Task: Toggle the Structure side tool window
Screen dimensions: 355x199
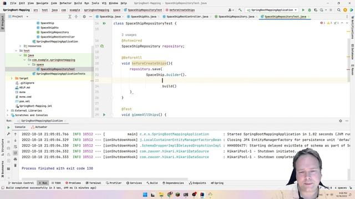Action: (x=2, y=148)
